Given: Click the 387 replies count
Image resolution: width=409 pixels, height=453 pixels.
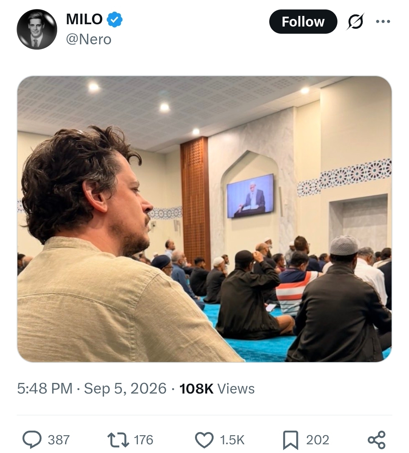Looking at the screenshot, I should pos(59,440).
